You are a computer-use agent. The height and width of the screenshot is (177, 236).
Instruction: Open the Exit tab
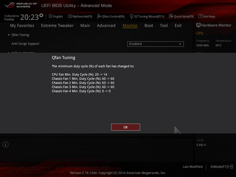[178, 25]
